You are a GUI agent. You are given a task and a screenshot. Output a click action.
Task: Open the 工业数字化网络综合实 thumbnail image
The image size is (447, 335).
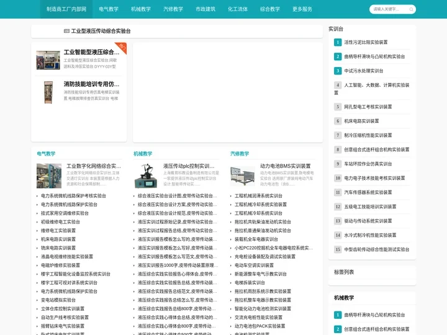(49, 176)
